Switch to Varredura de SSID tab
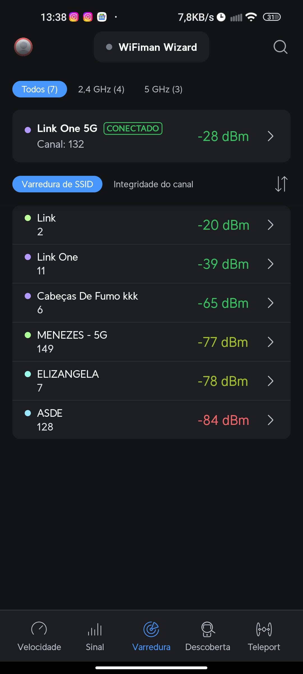The height and width of the screenshot is (674, 303). pyautogui.click(x=57, y=184)
